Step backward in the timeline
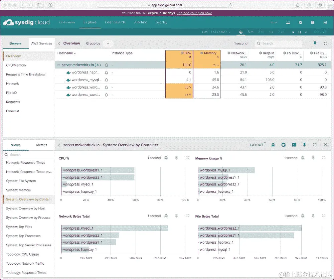 (x=293, y=32)
